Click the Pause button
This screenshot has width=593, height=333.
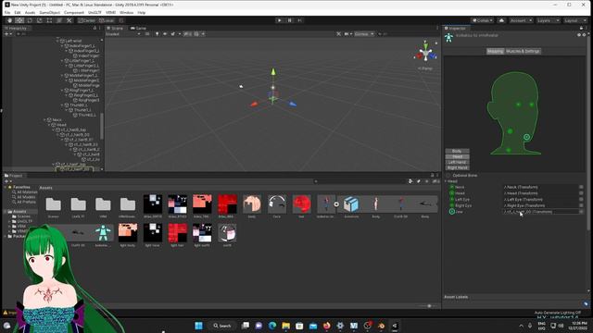pos(289,20)
